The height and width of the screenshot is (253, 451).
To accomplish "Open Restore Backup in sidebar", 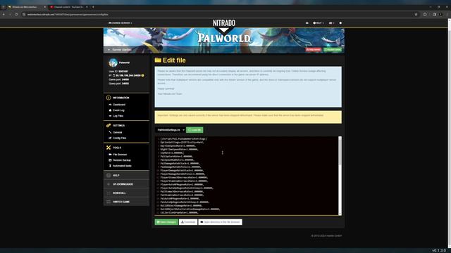I will (x=122, y=160).
